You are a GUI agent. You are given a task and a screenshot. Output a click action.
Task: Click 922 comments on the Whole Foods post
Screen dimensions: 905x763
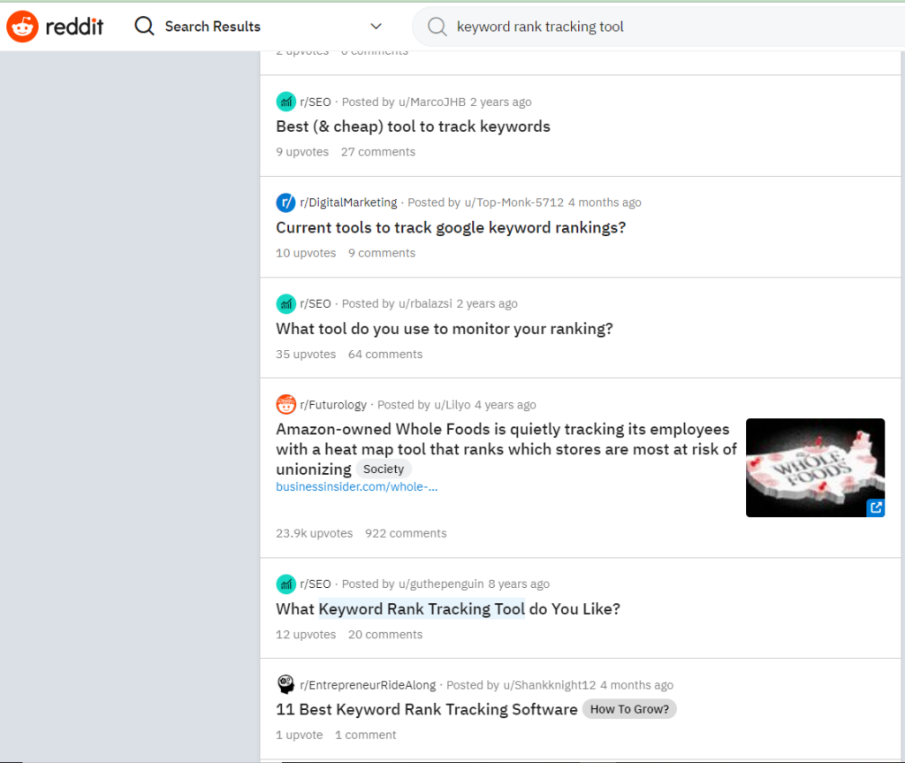pos(405,533)
